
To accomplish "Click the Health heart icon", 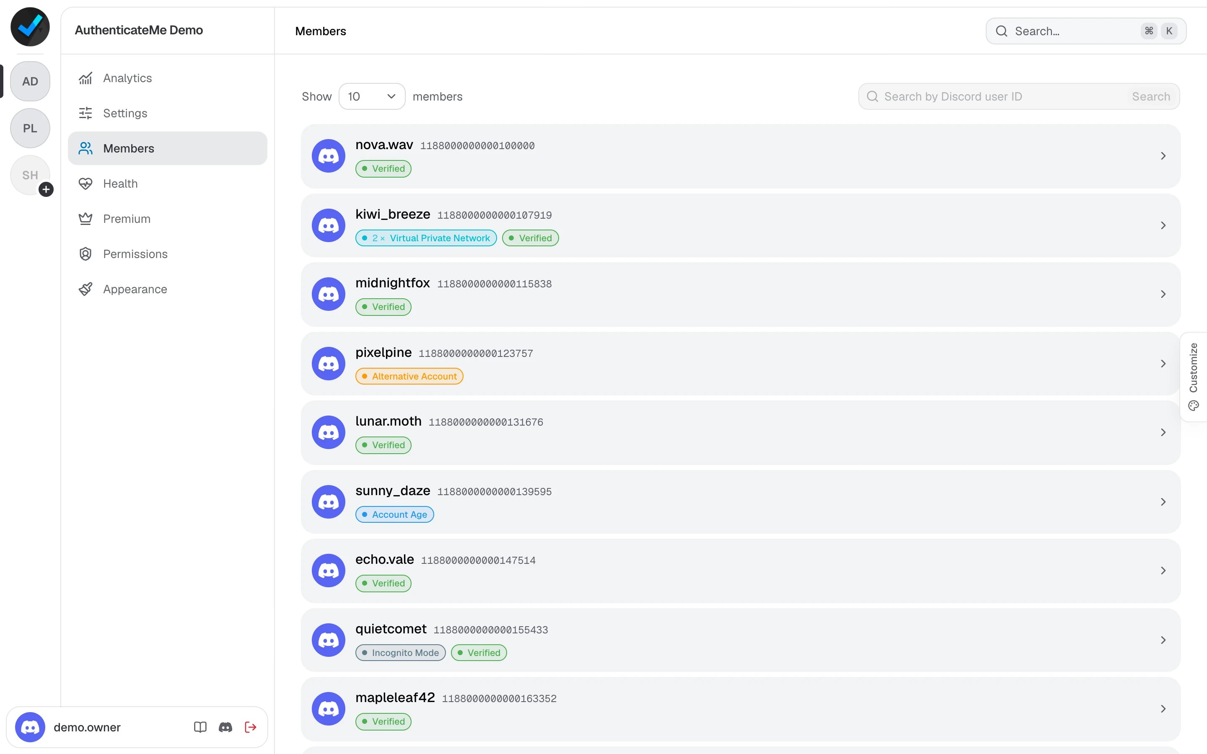I will (x=85, y=183).
